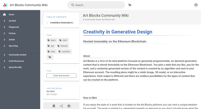Expand the Factory chevron in sidebar

pos(4,33)
